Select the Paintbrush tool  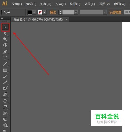tap(5, 76)
